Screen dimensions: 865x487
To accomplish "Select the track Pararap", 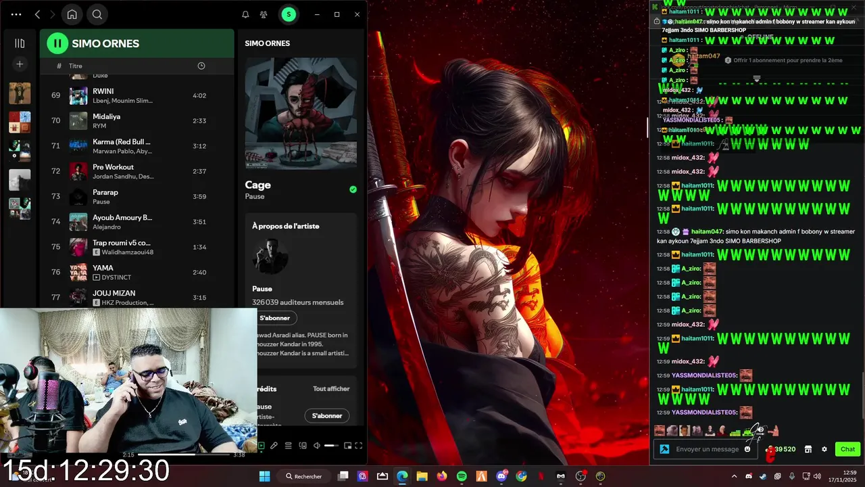I will [137, 197].
